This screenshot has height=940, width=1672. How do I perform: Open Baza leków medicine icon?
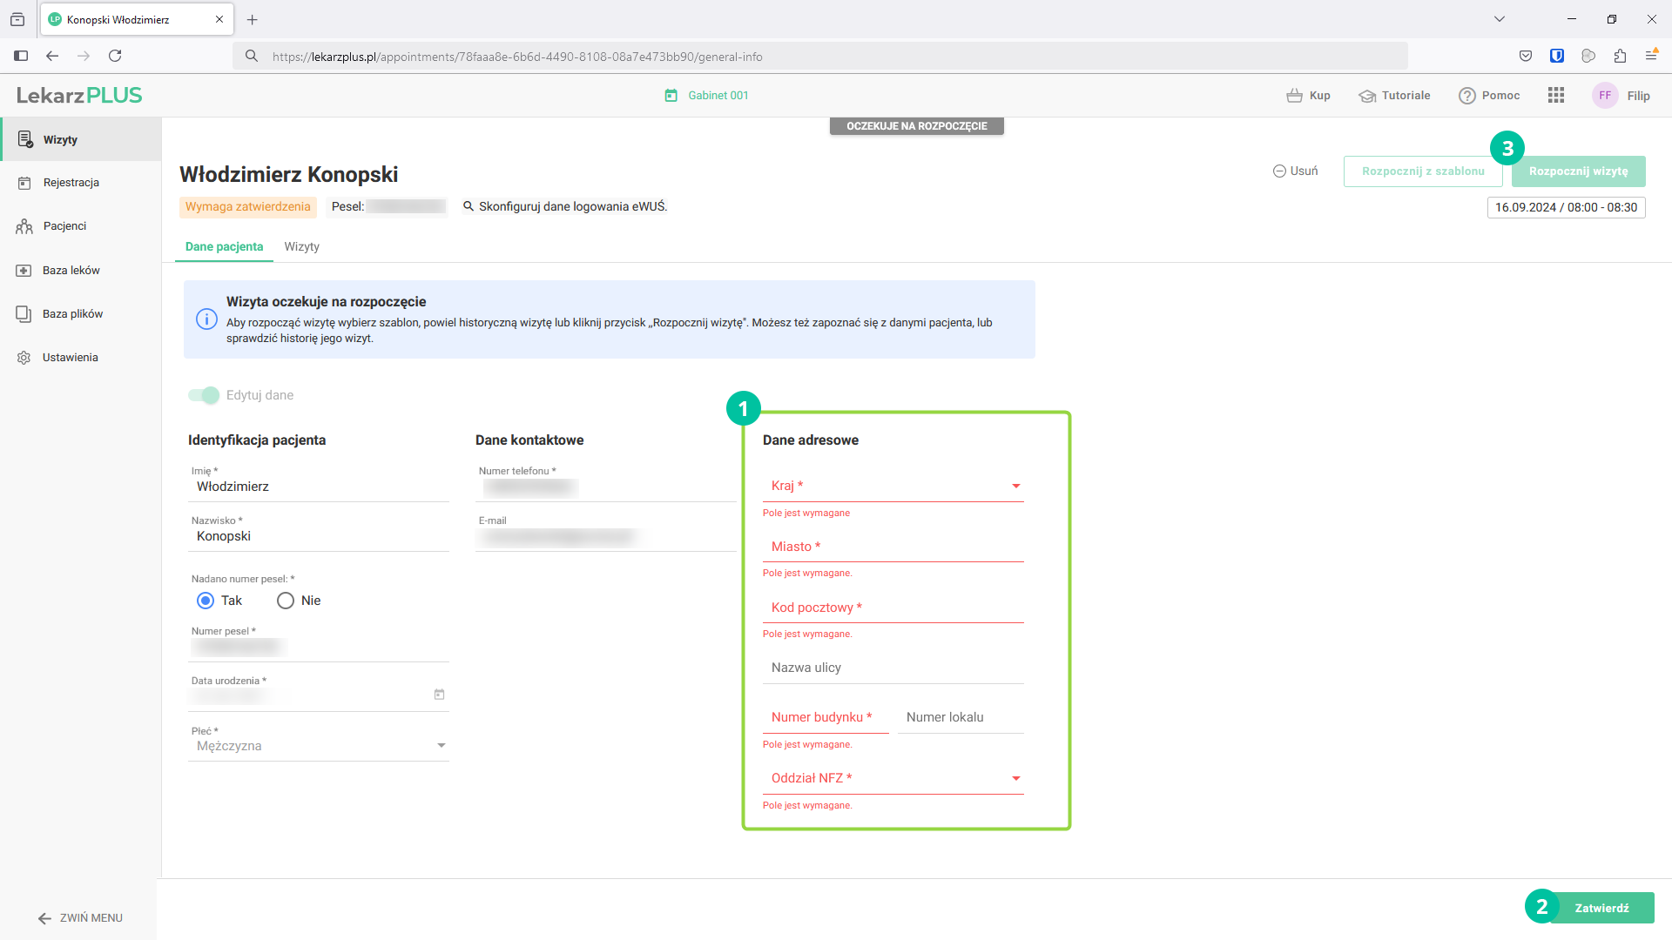(24, 271)
